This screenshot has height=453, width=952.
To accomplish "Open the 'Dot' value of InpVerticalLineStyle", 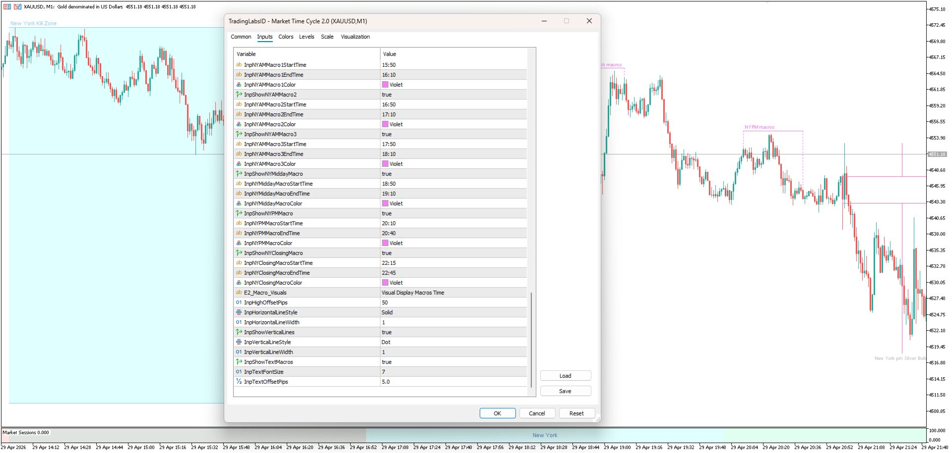I will [386, 342].
